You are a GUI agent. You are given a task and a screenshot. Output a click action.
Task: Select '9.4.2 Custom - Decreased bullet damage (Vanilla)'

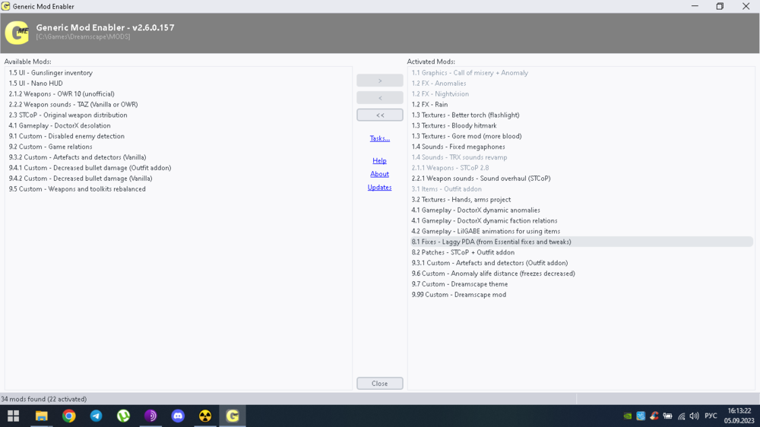[x=81, y=179]
